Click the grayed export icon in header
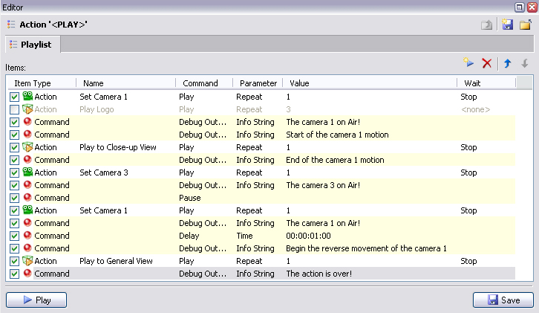Screen dimensions: 539x313 pos(486,25)
